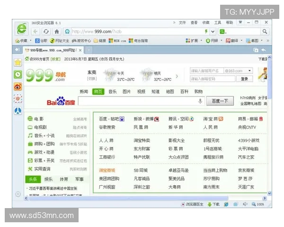Click the horizontal scrollbar thumb
This screenshot has width=284, height=227.
pos(129,198)
